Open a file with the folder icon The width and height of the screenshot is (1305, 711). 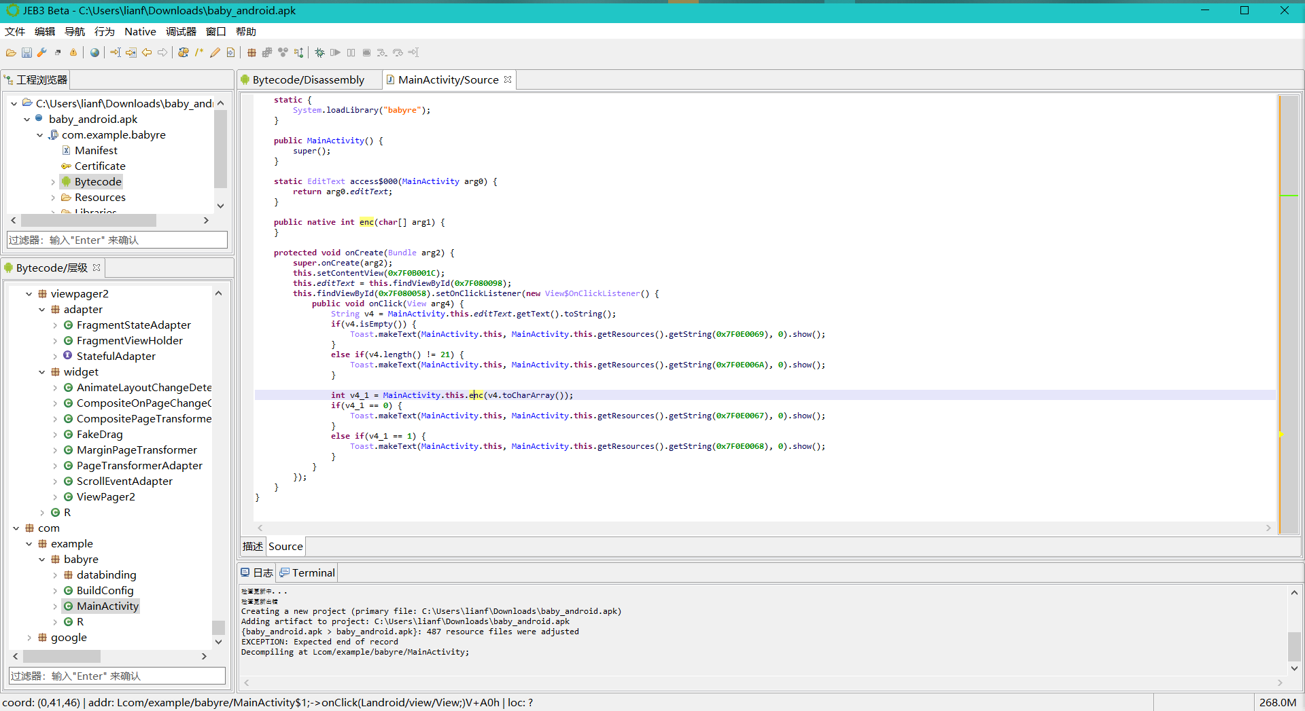tap(11, 53)
